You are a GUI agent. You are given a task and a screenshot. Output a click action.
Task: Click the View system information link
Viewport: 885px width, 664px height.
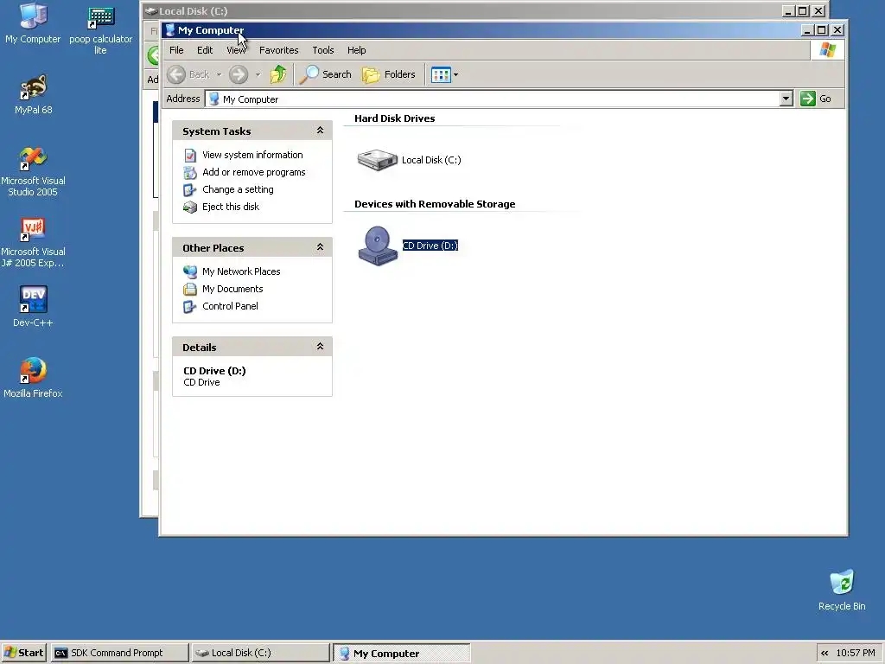252,155
